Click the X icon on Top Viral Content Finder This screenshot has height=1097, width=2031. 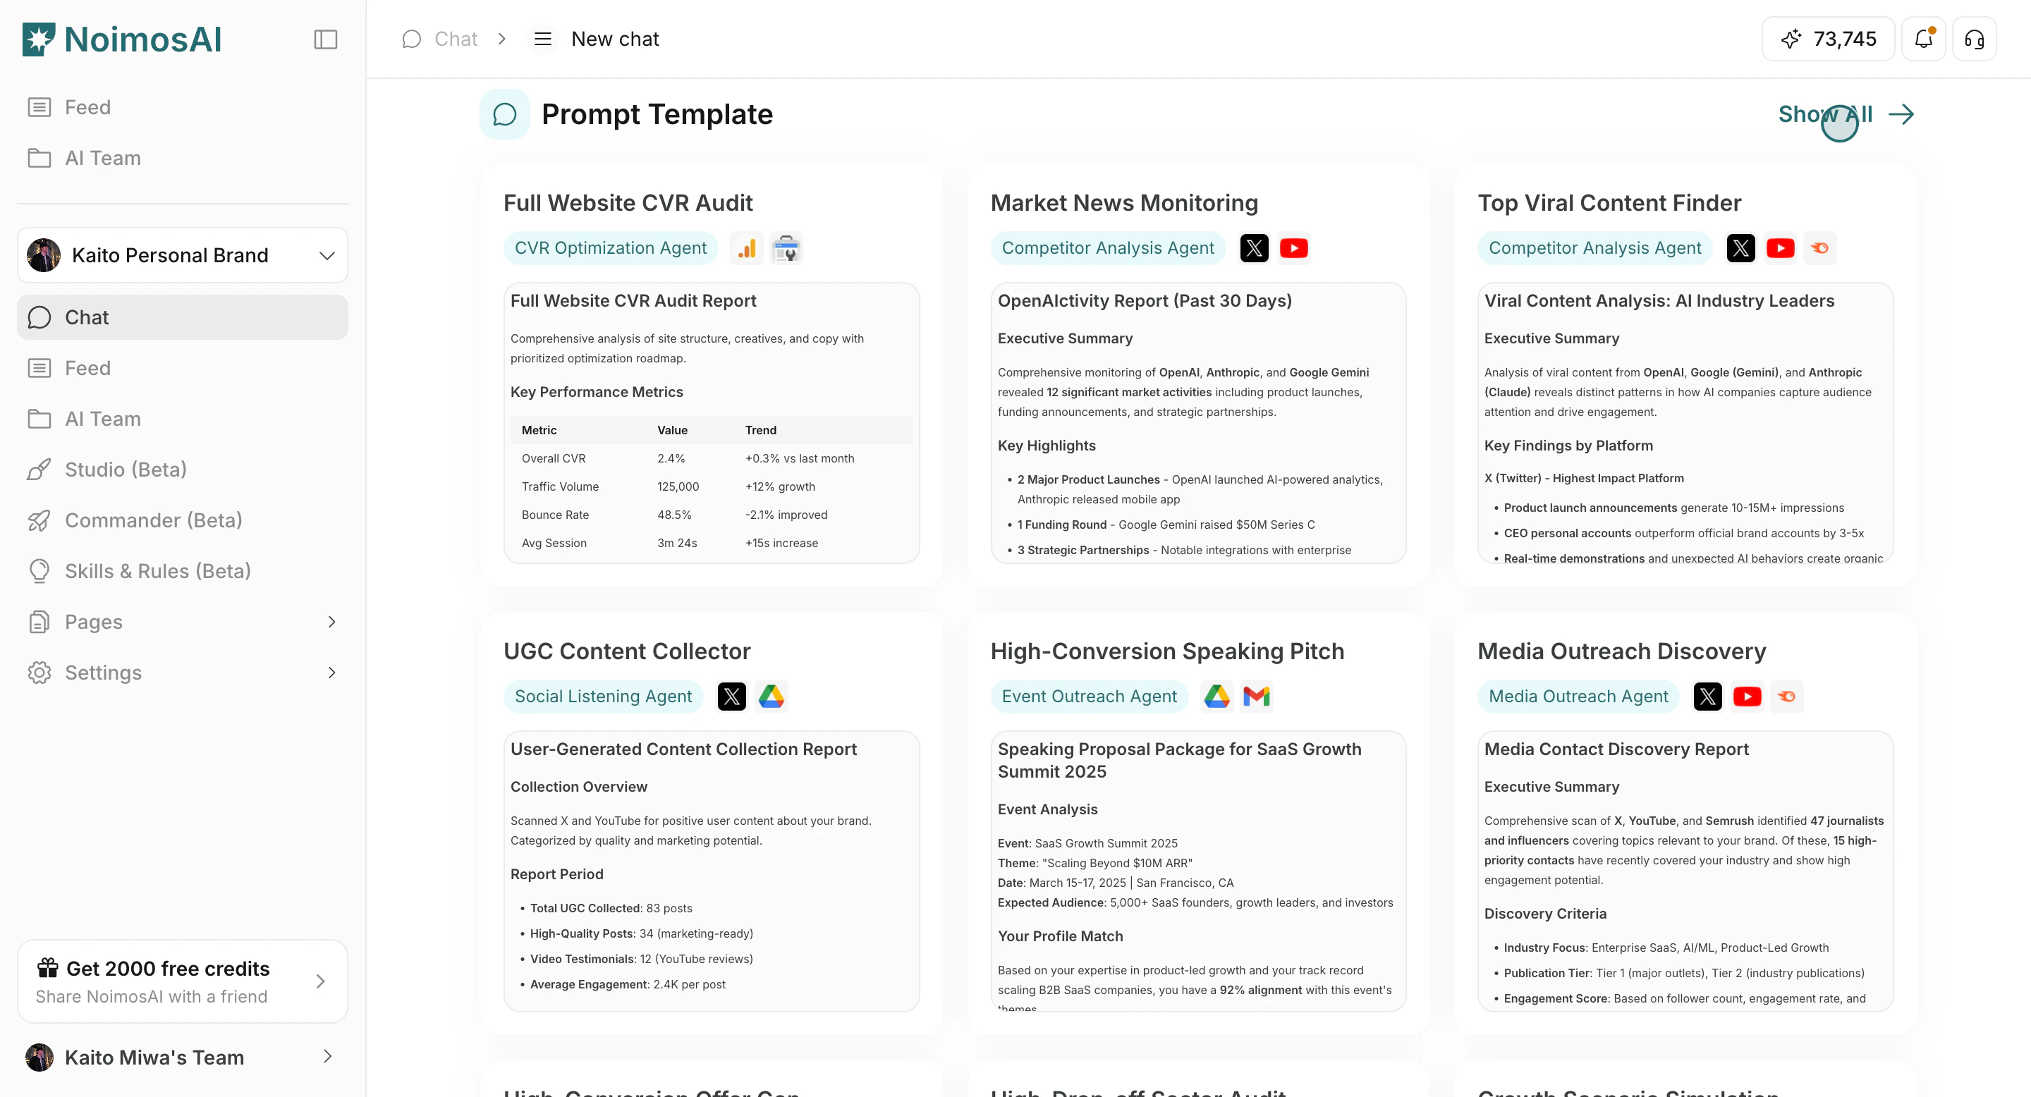pyautogui.click(x=1743, y=247)
